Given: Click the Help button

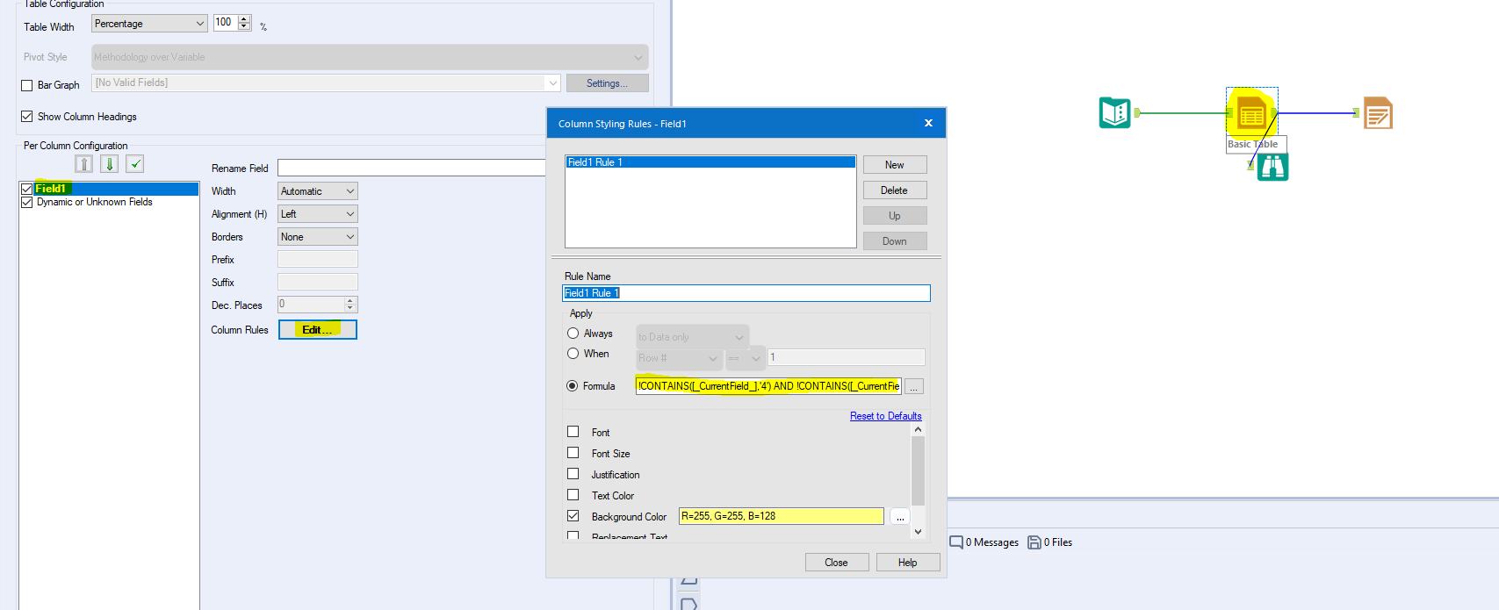Looking at the screenshot, I should (908, 563).
